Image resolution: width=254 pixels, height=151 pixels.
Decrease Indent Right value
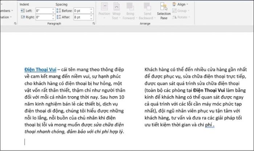pyautogui.click(x=53, y=18)
